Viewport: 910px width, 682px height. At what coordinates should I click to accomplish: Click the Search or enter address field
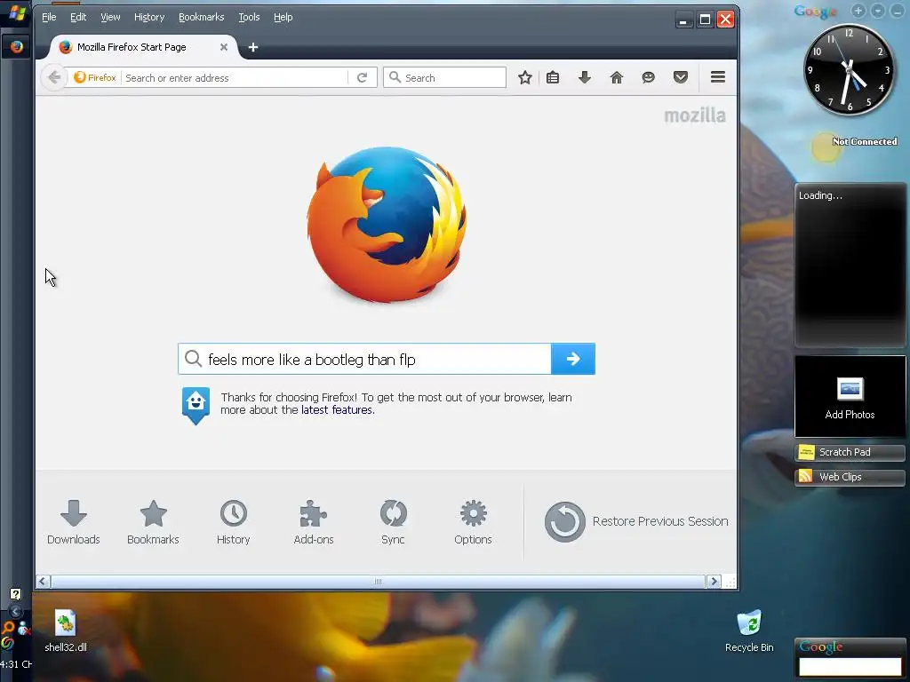pyautogui.click(x=235, y=78)
